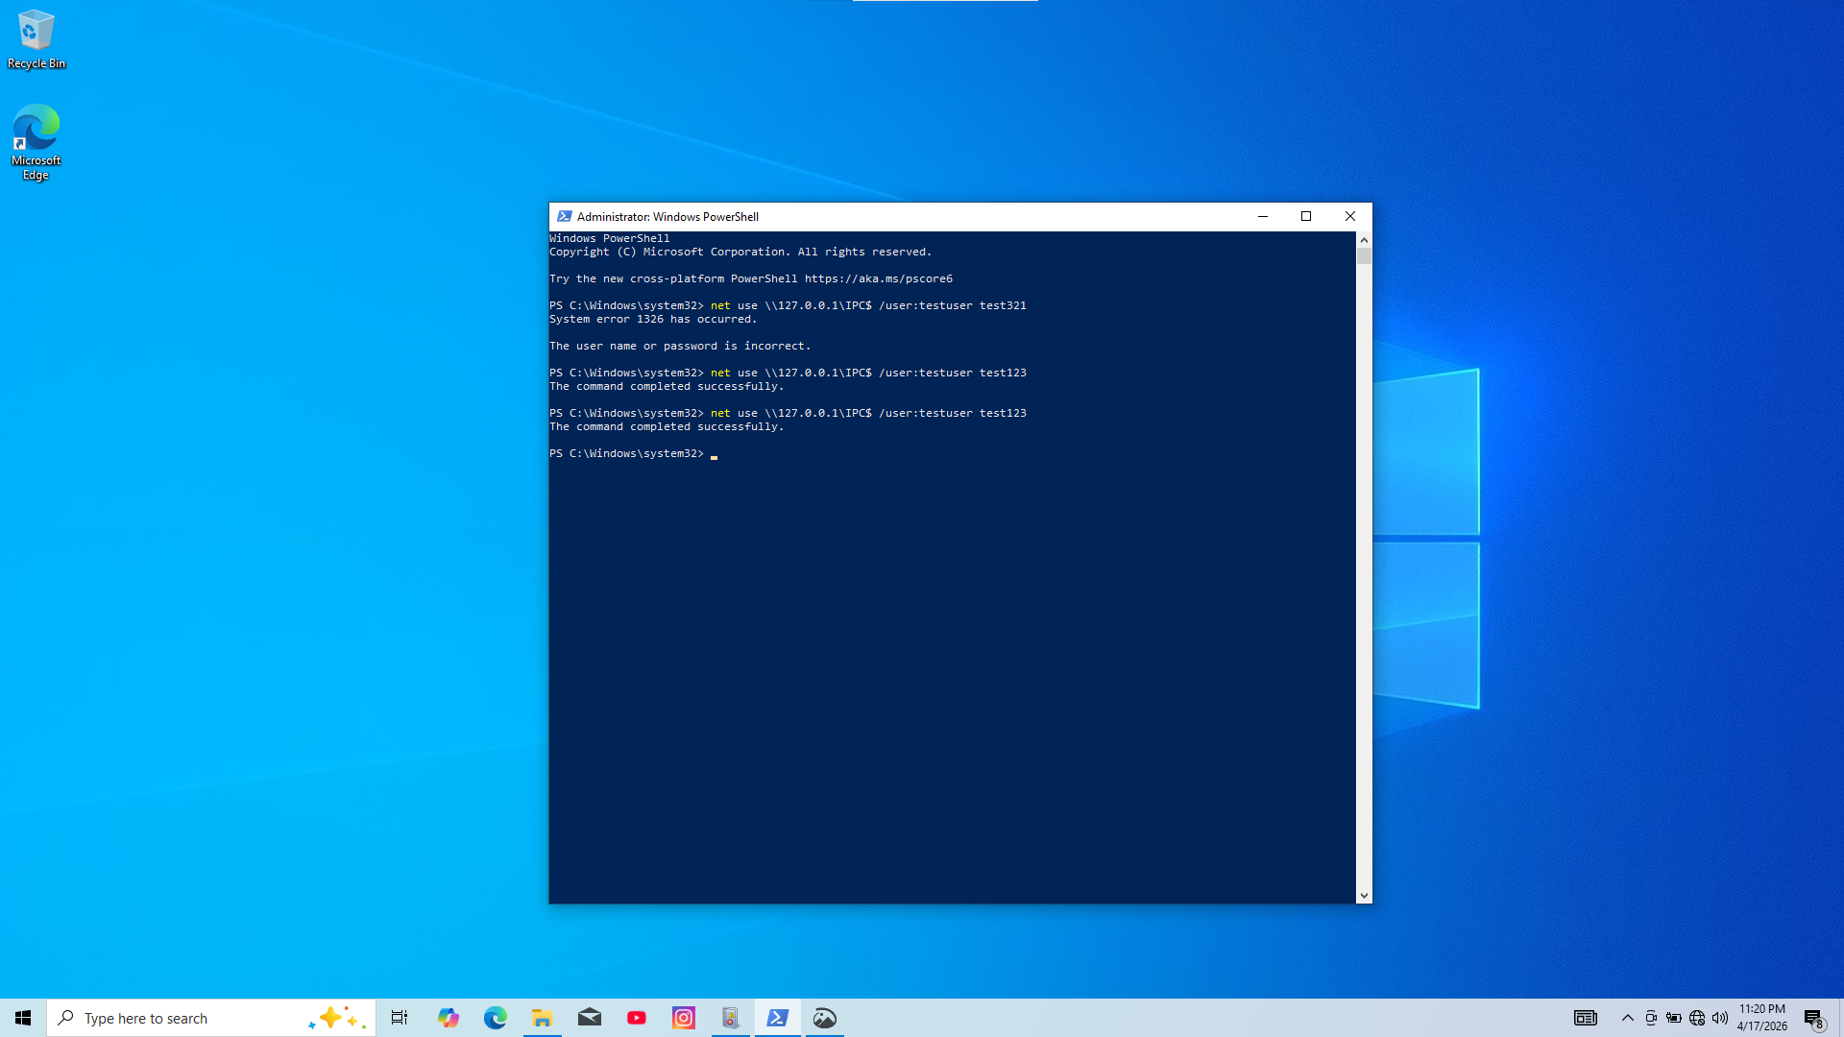
Task: Open the YouTube taskbar shortcut
Action: (x=637, y=1018)
